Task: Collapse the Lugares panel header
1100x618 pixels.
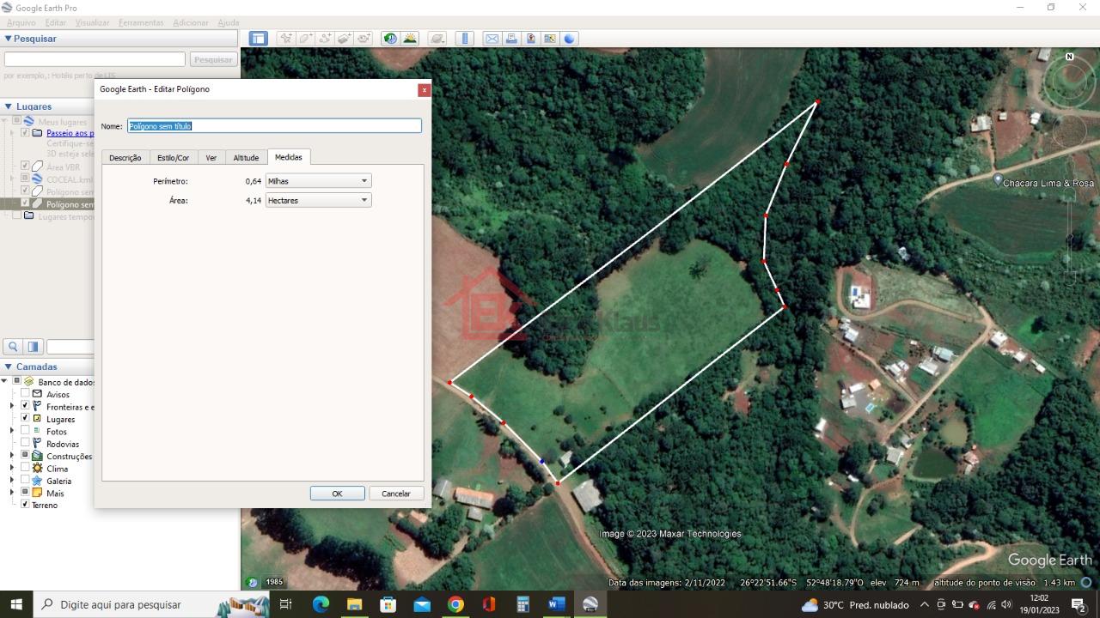Action: tap(9, 106)
